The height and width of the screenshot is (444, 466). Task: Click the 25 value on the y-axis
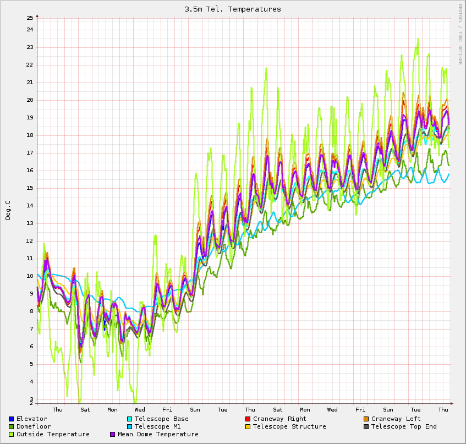click(30, 18)
